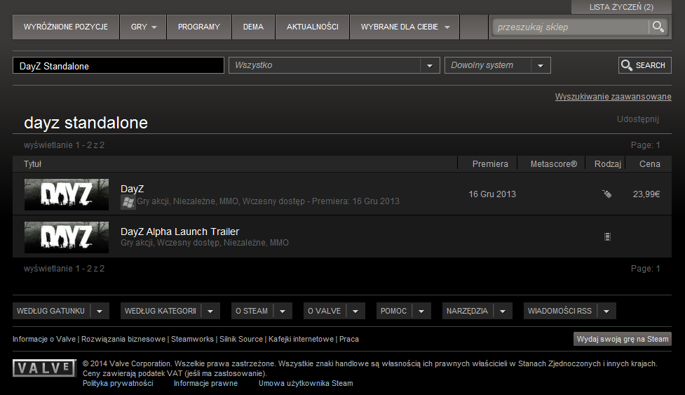Click the SEARCH button with magnifier
The height and width of the screenshot is (395, 685).
[645, 65]
